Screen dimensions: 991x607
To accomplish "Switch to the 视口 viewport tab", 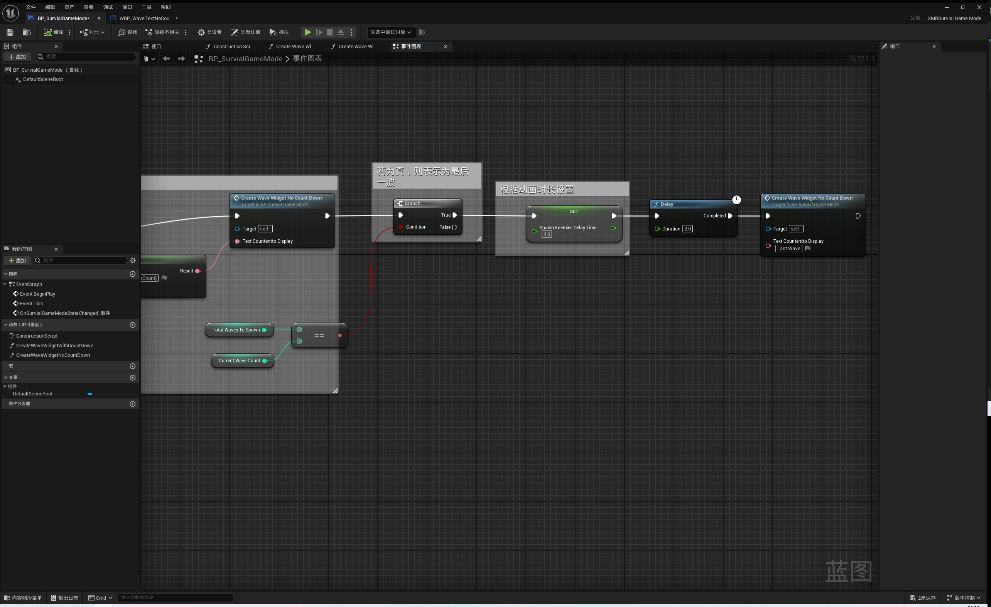I will point(152,46).
